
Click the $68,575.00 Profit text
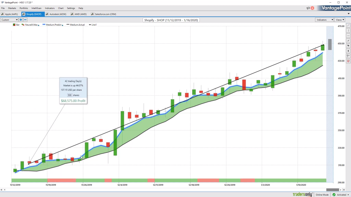click(x=73, y=101)
